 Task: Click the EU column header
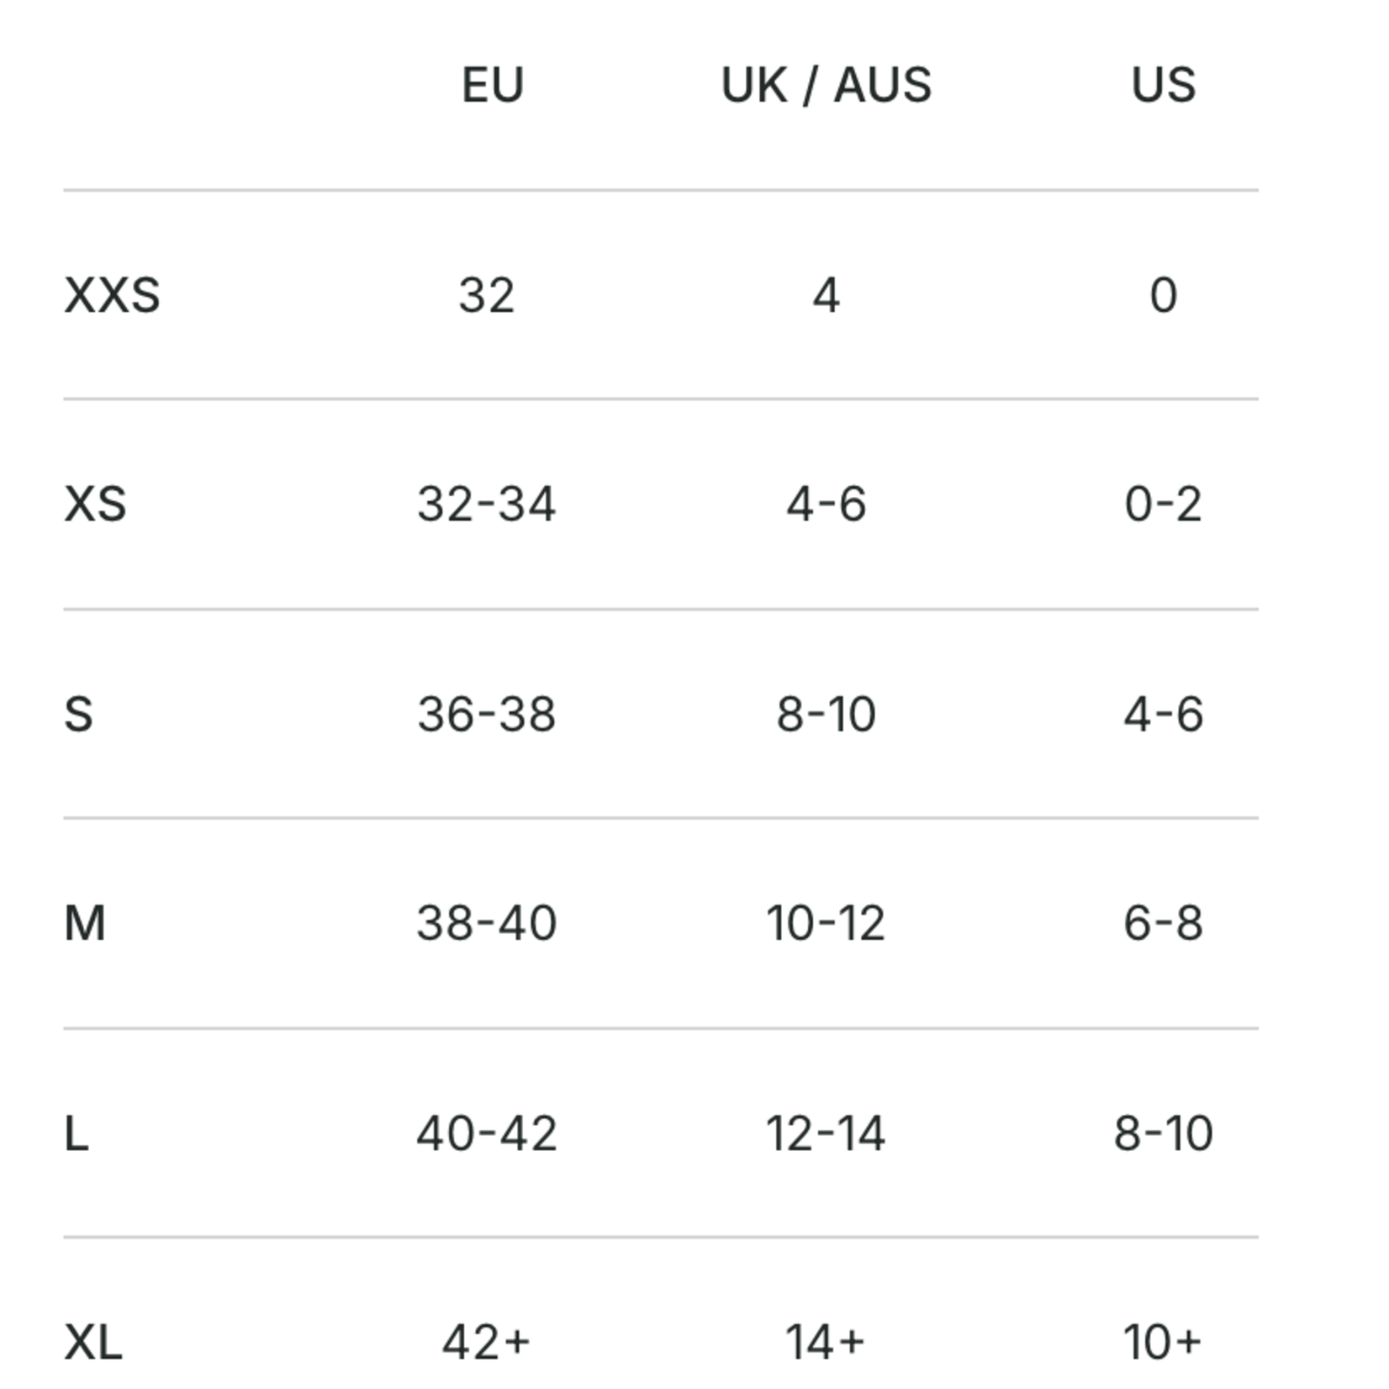(x=493, y=85)
